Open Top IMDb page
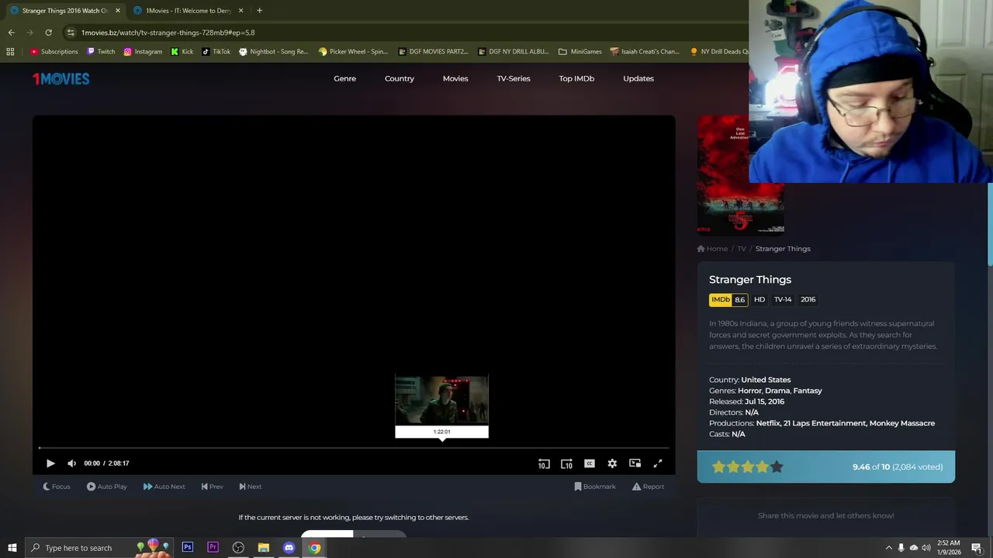The height and width of the screenshot is (558, 993). [x=576, y=78]
